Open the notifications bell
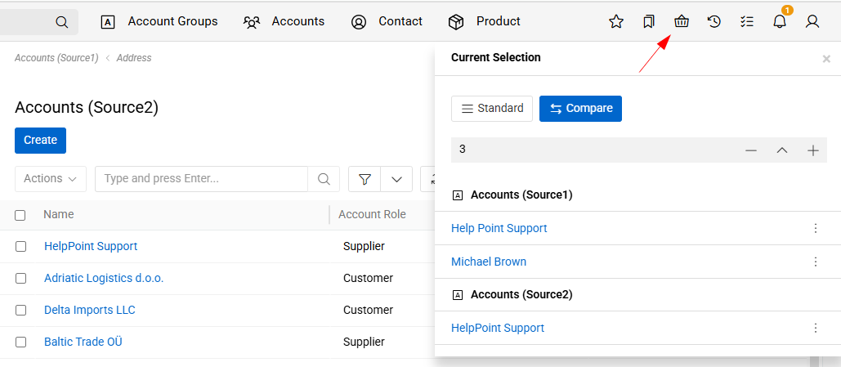 [780, 22]
